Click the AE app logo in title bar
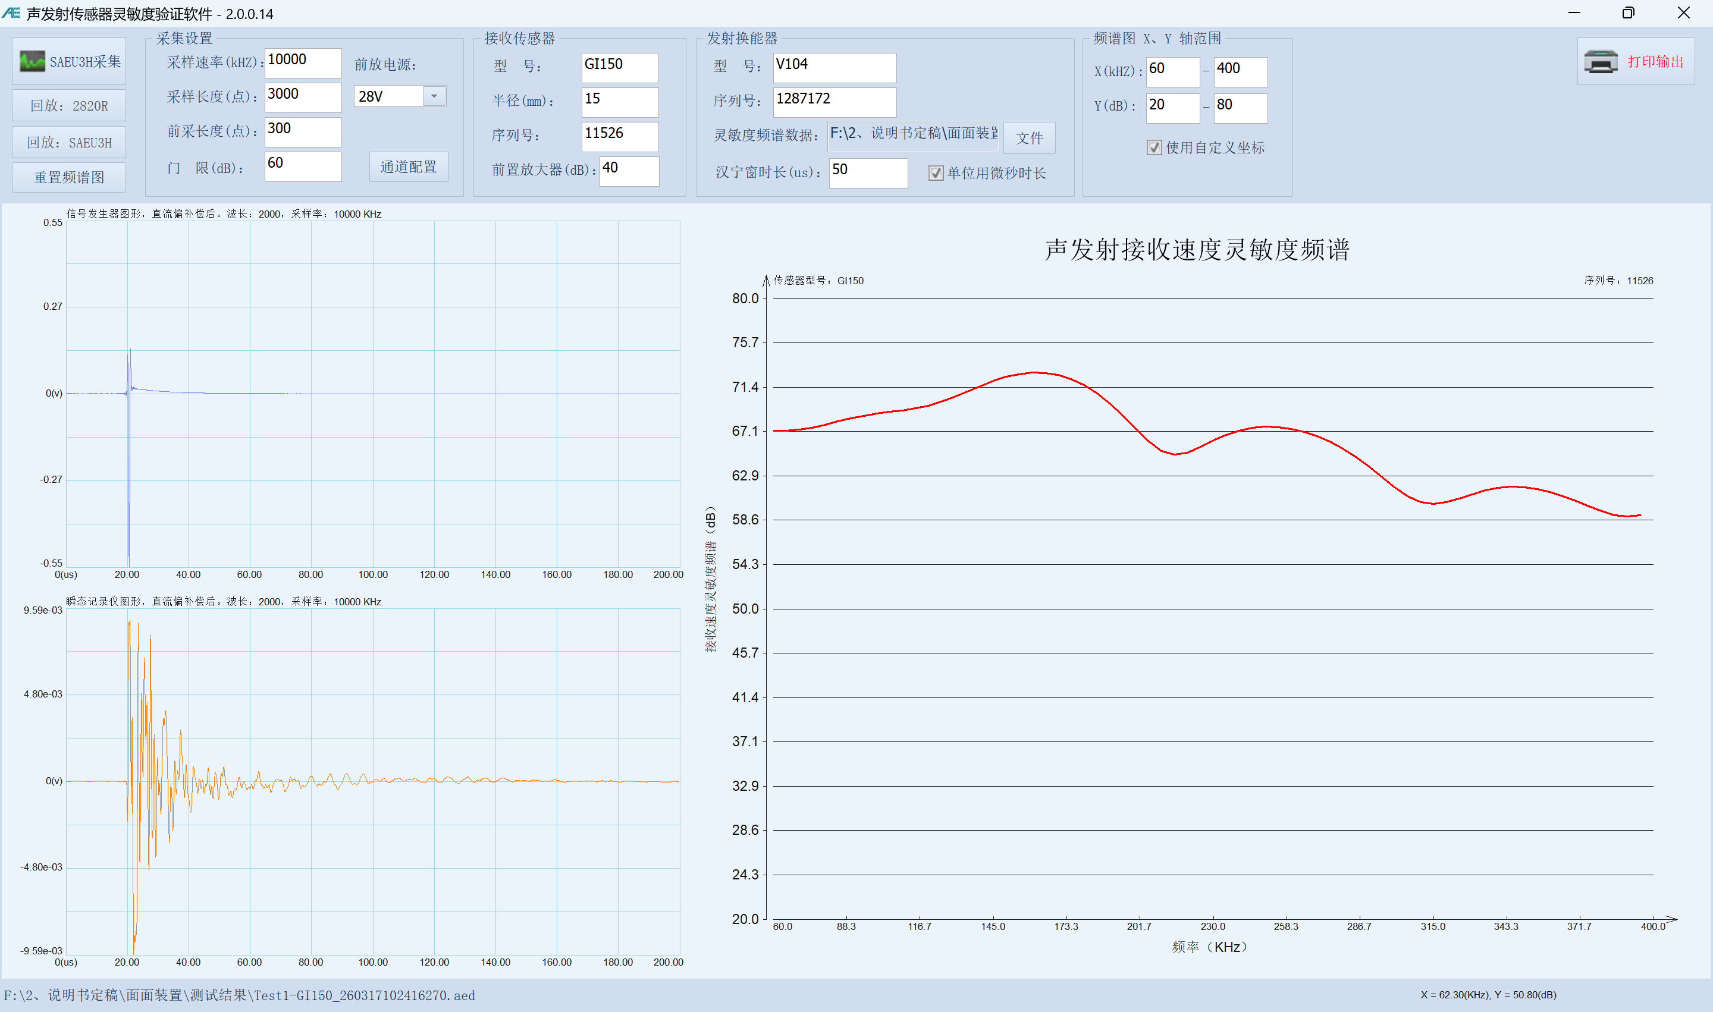Screen dimensions: 1713x1012 click(x=11, y=13)
